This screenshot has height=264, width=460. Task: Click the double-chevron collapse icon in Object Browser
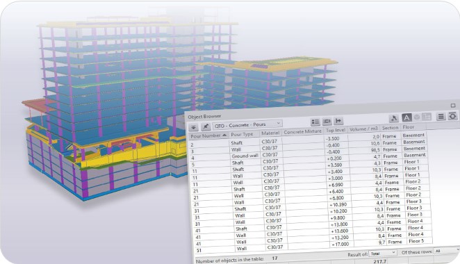(194, 128)
